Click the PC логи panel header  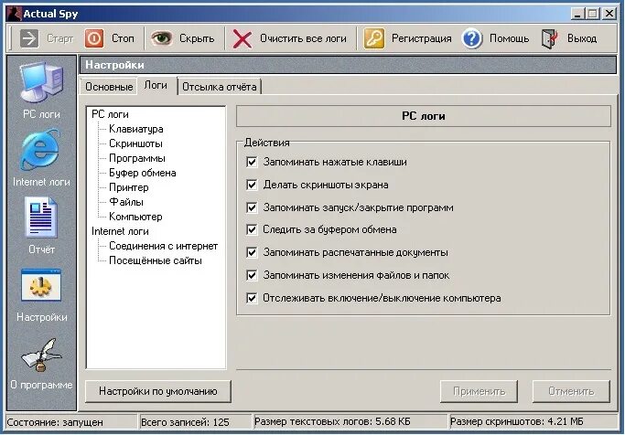pyautogui.click(x=424, y=116)
